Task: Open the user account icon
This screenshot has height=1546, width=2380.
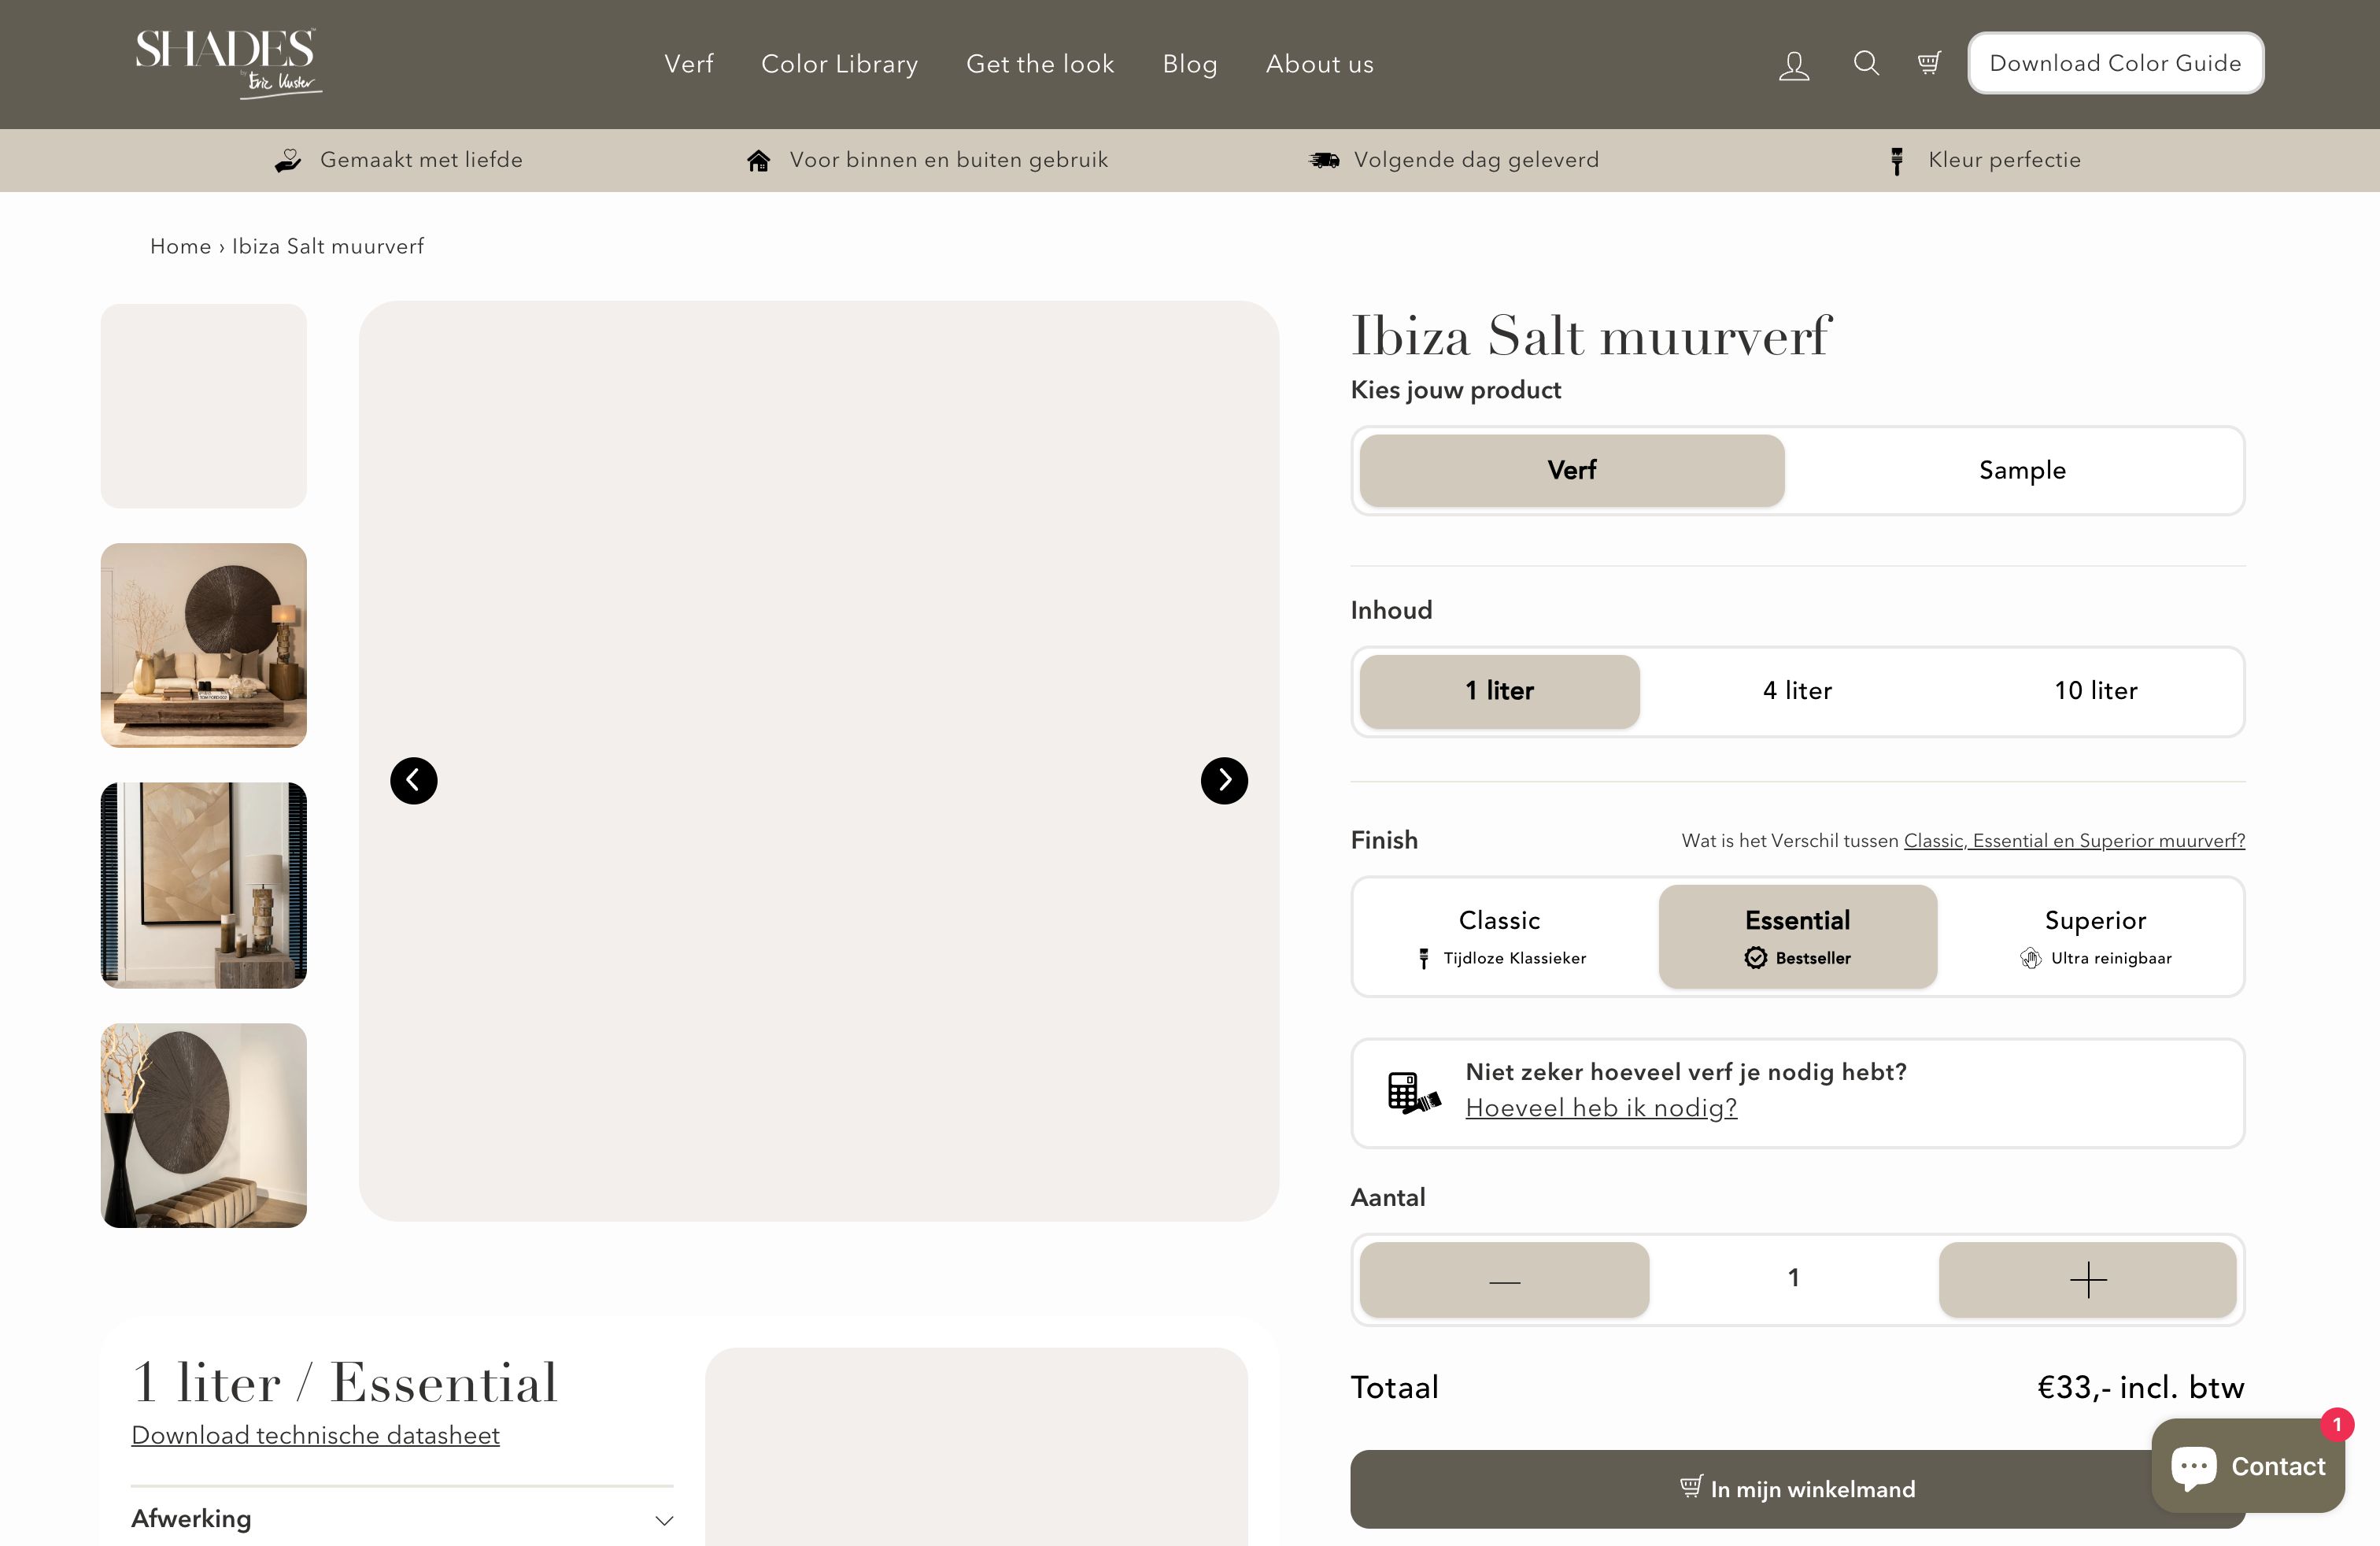Action: pos(1794,65)
